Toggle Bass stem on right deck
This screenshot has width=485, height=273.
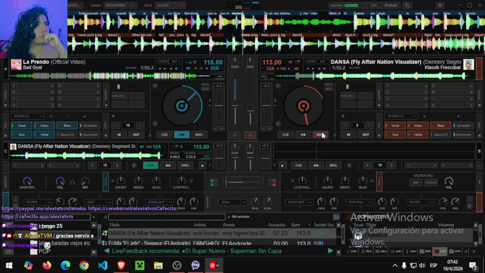[x=440, y=126]
